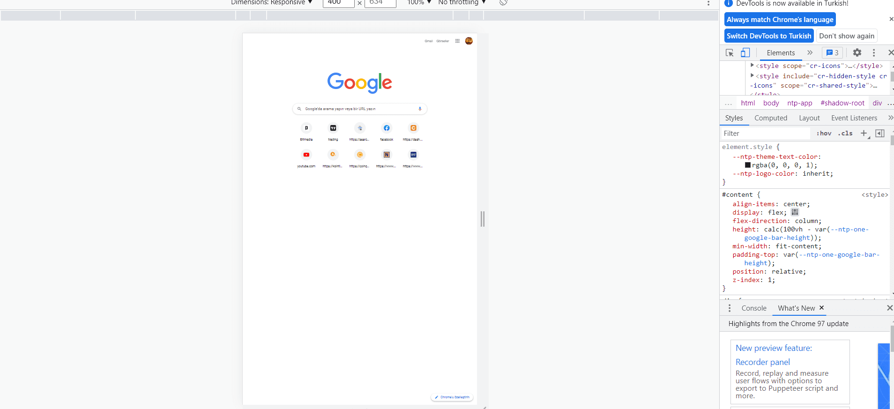
Task: Open the Google account avatar
Action: coord(469,41)
